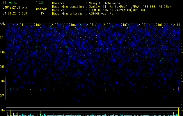Click the 2103 time axis marker

[x=55, y=25]
